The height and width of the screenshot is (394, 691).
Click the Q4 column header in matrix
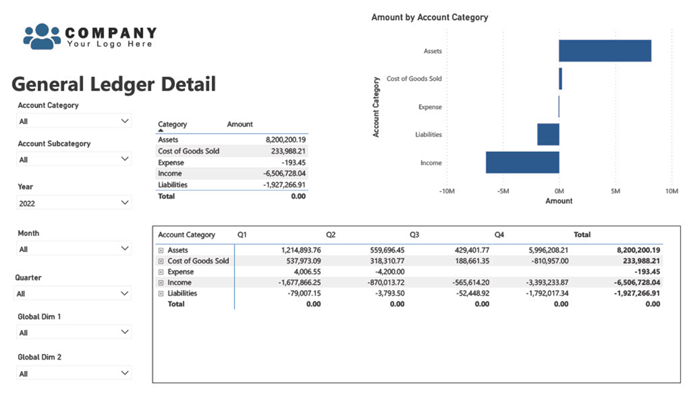[x=499, y=235]
